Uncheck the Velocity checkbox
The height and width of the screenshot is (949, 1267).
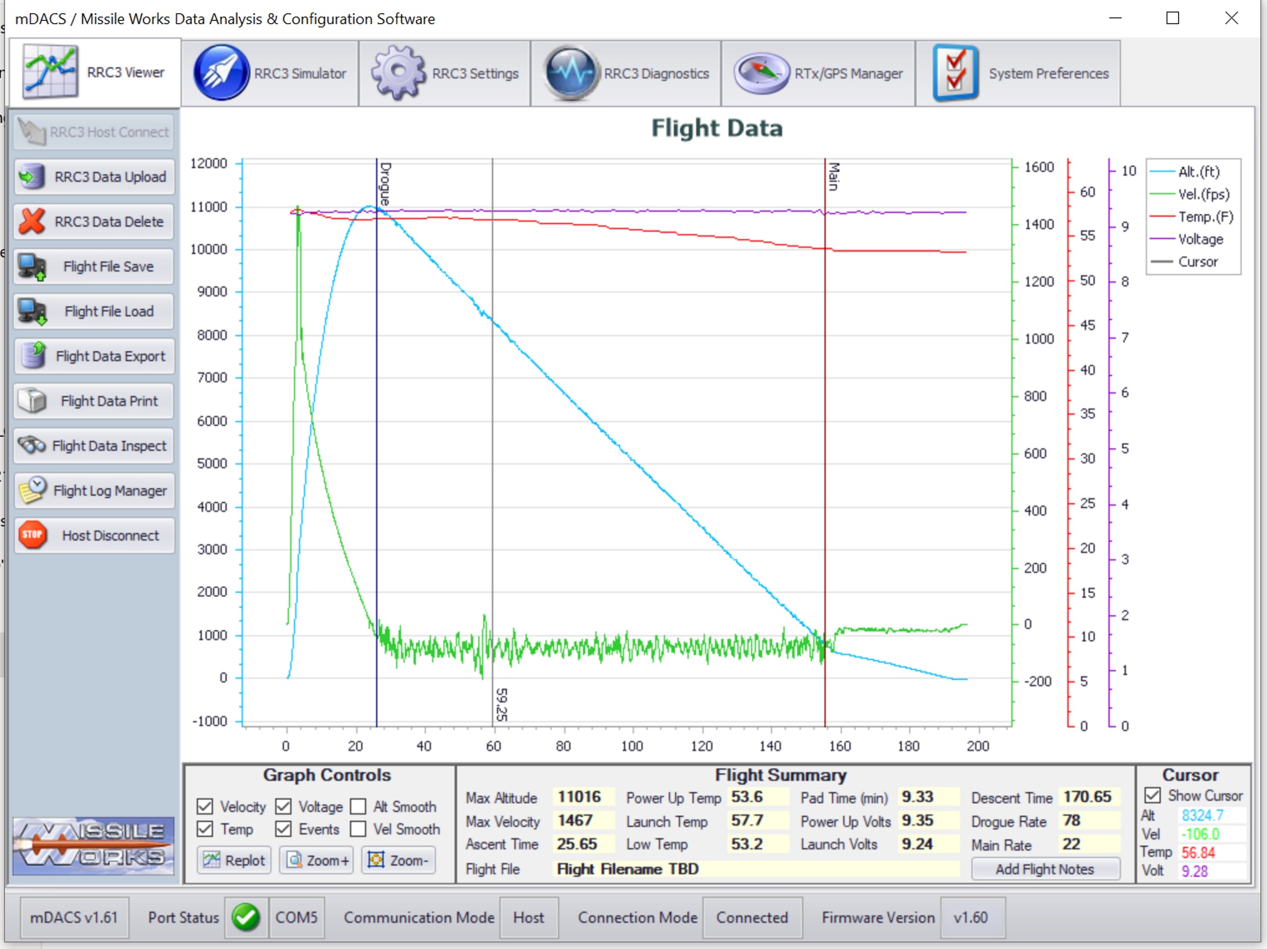[205, 806]
